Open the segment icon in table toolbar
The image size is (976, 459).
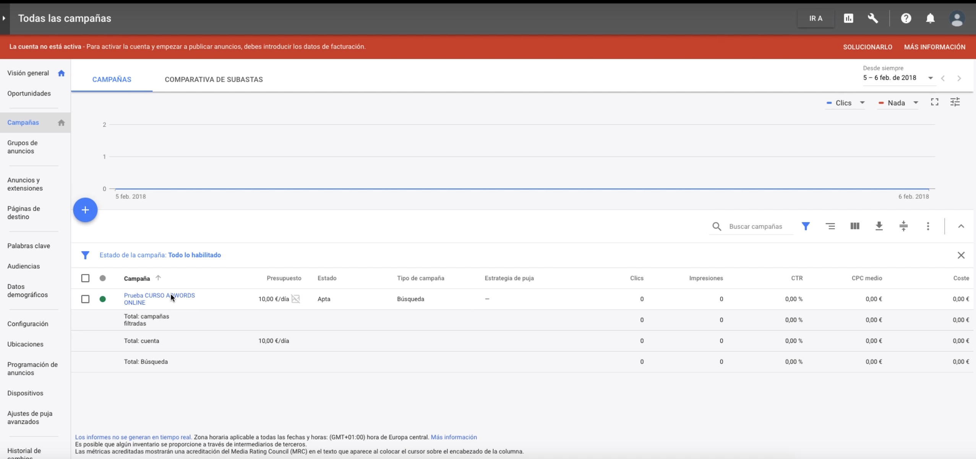coord(830,226)
